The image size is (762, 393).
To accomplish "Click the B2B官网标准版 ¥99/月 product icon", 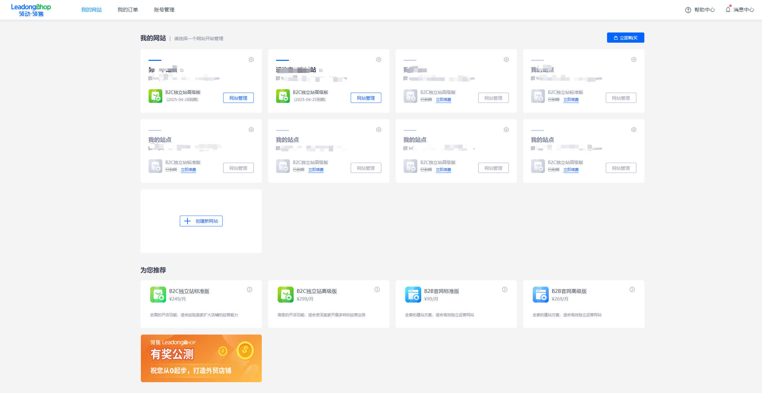I will pos(413,295).
